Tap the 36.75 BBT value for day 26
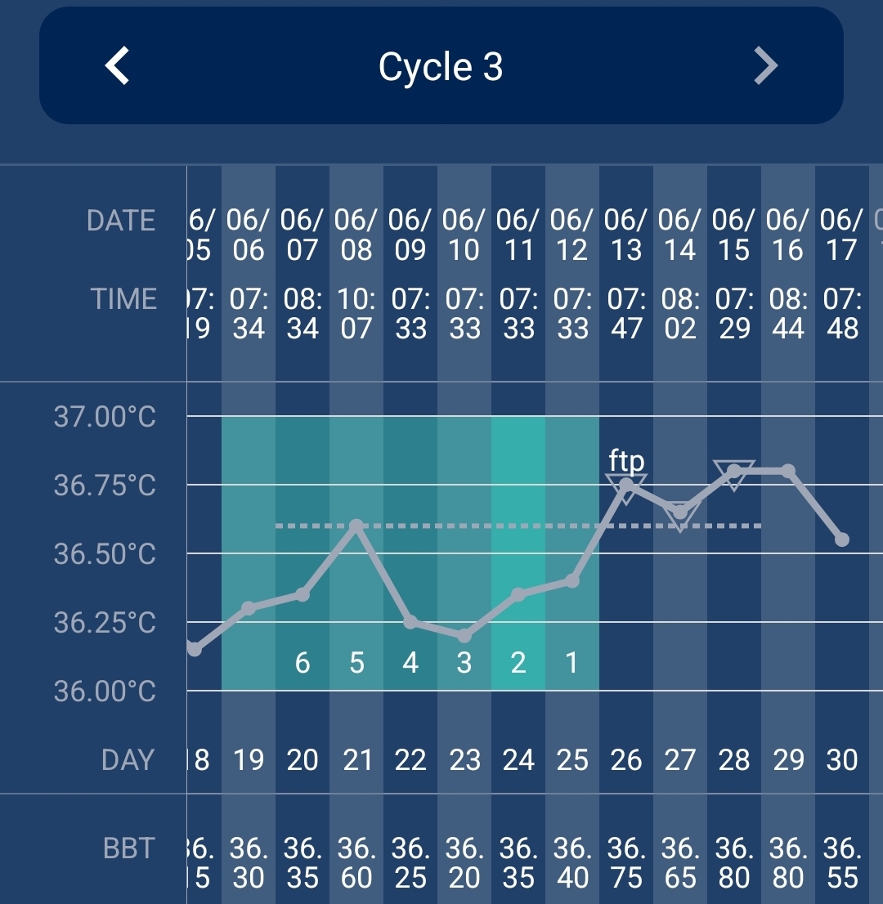883x904 pixels. click(626, 863)
